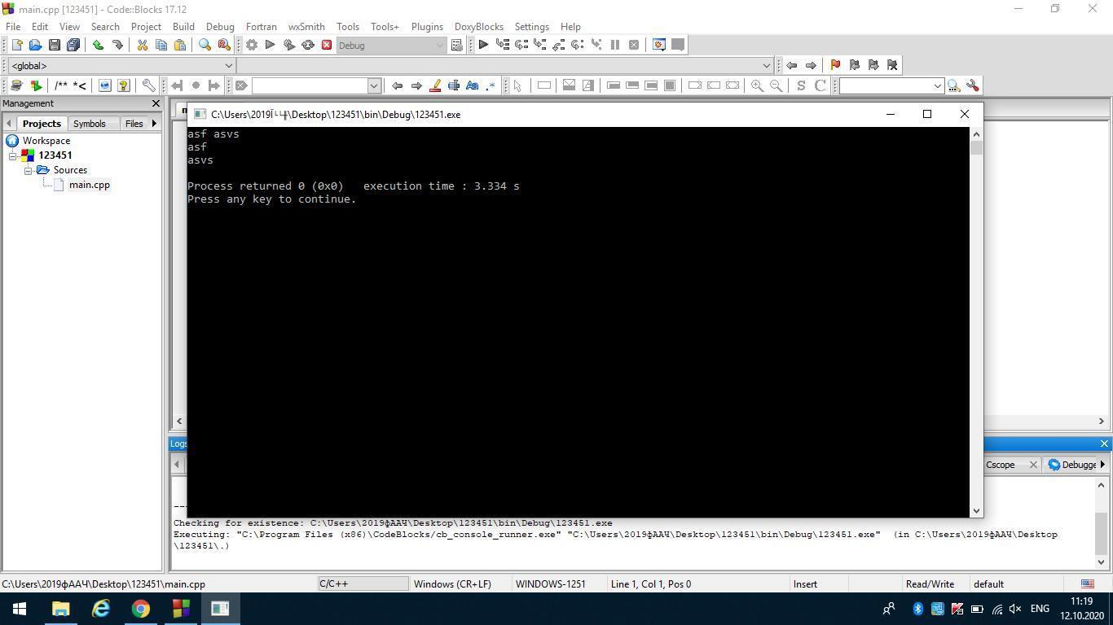Close the Management panel

[156, 103]
